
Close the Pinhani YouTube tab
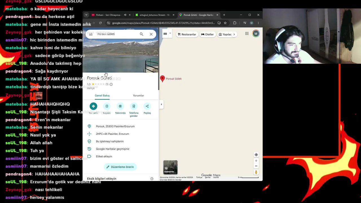(130, 15)
